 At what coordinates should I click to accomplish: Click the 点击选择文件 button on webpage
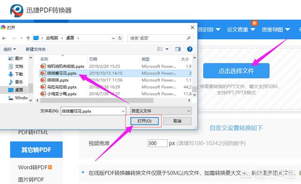coord(236,71)
